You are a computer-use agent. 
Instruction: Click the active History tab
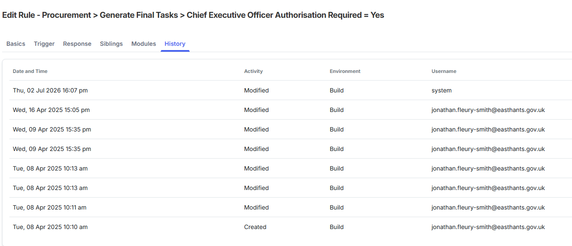tap(175, 44)
